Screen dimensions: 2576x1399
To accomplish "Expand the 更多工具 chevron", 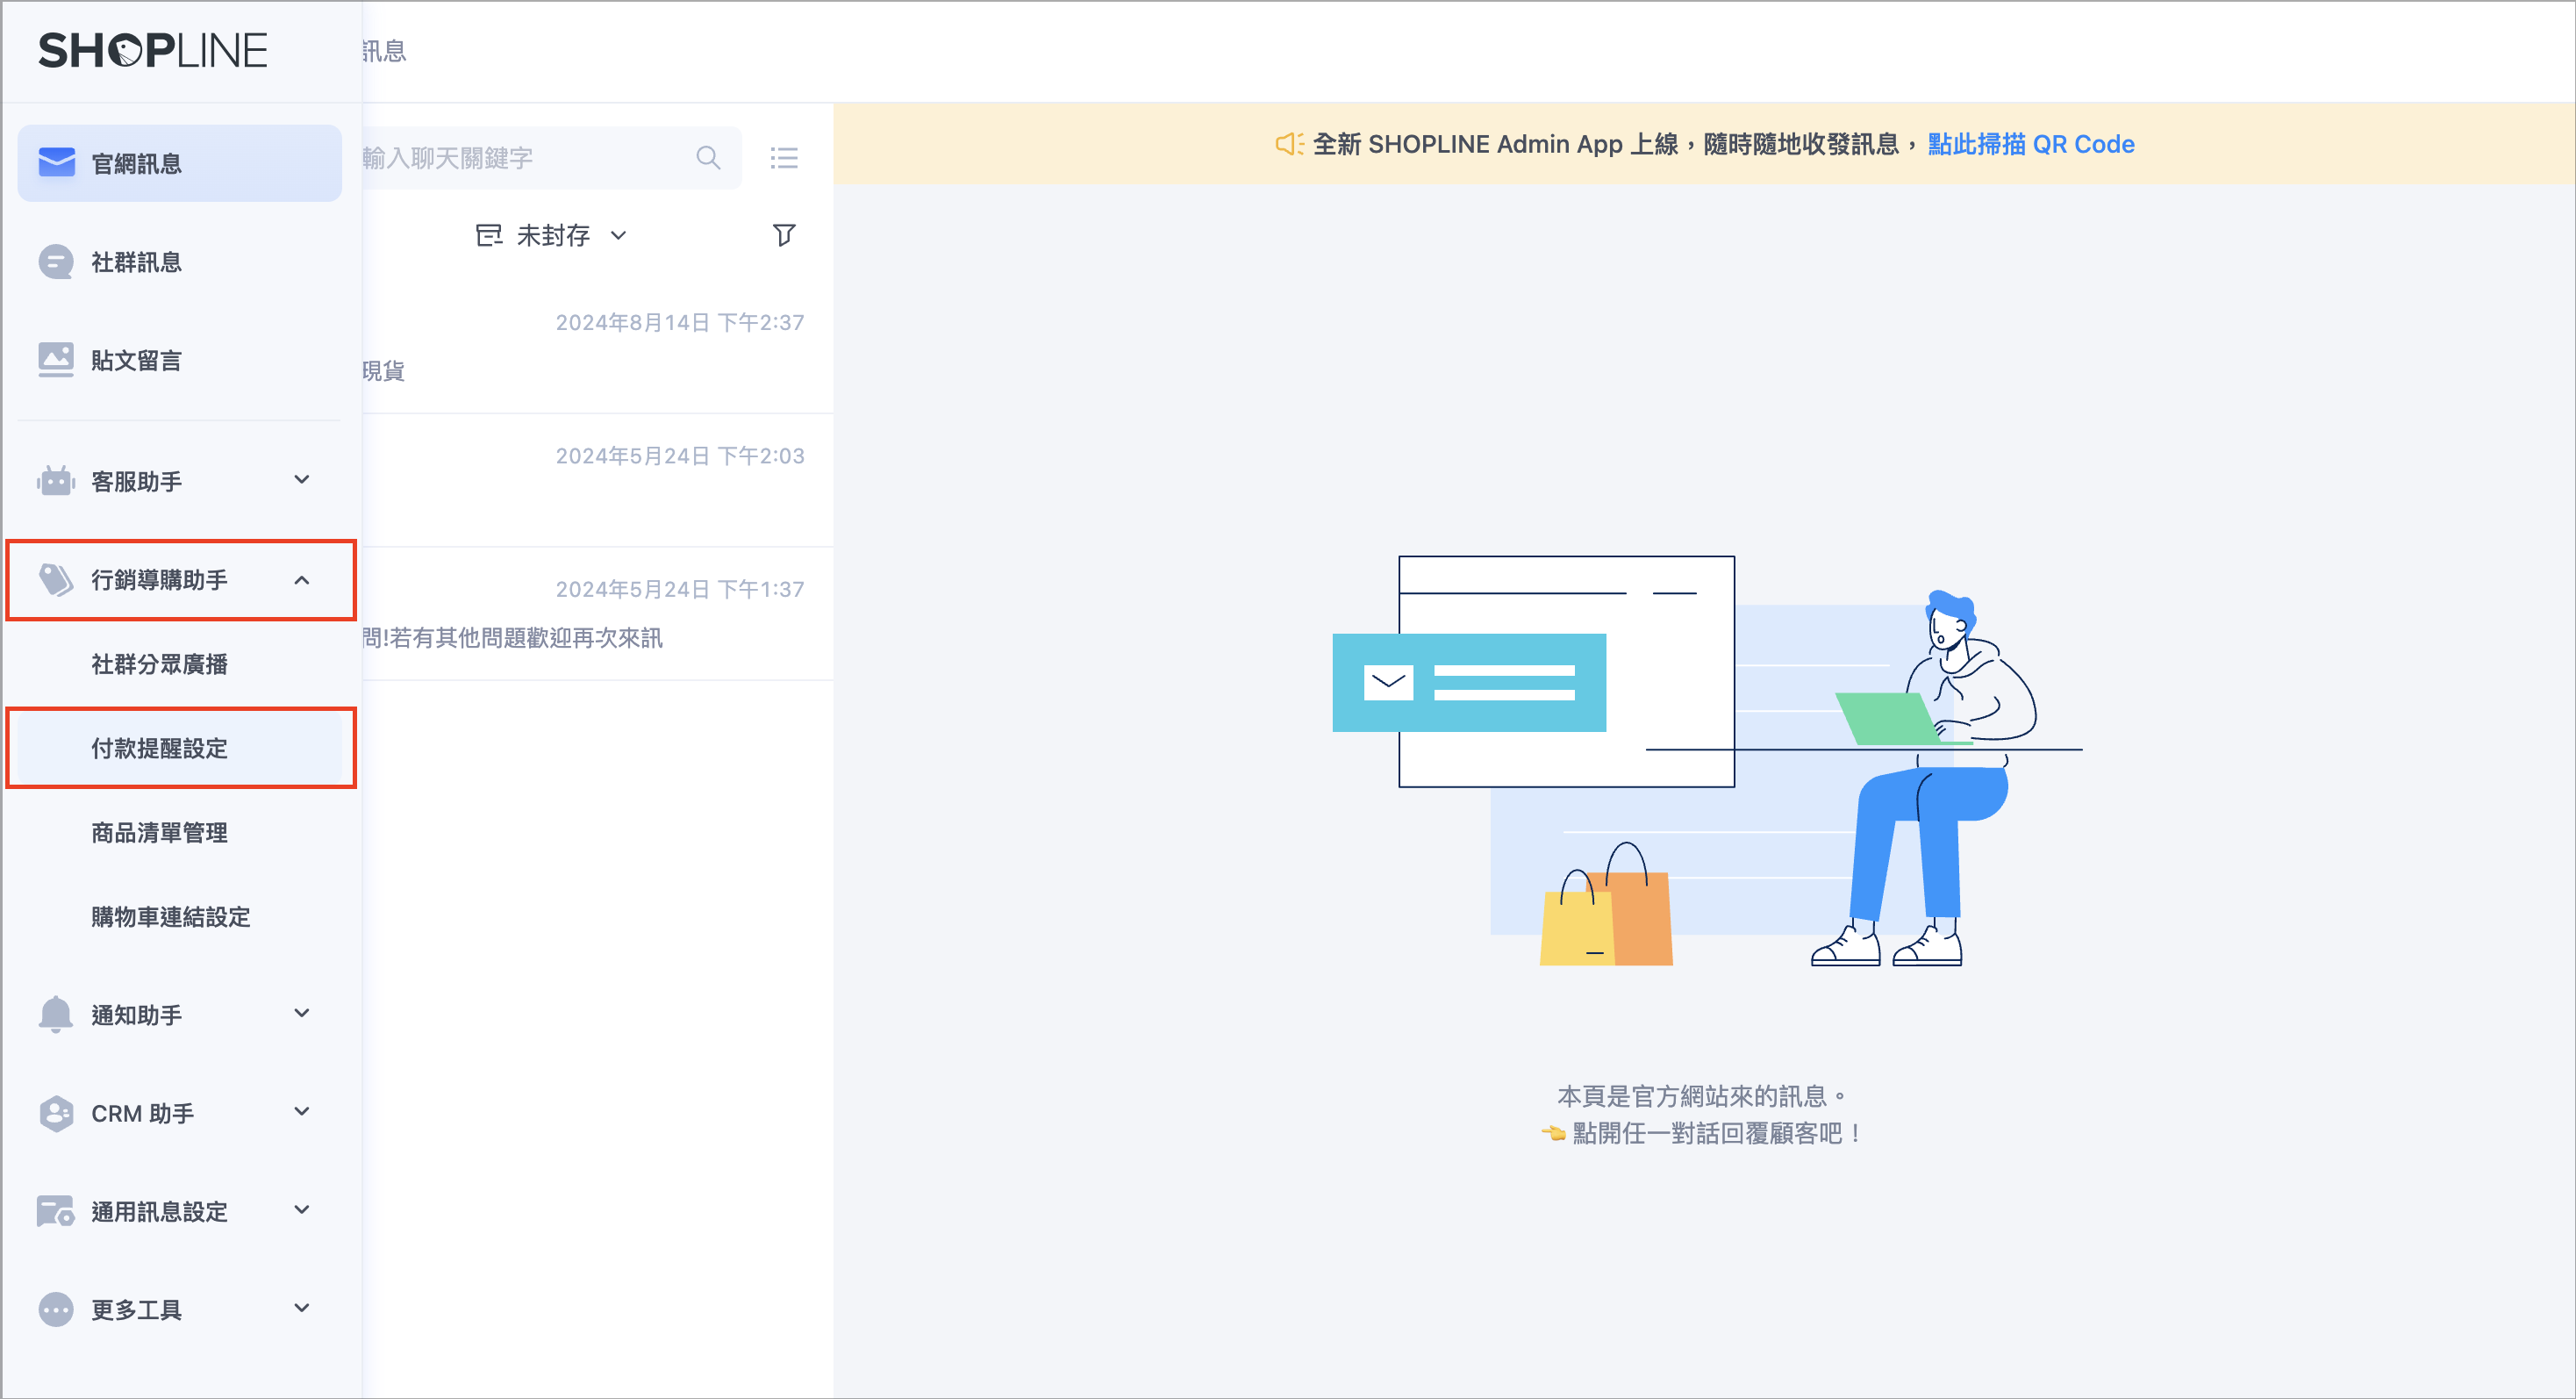I will click(x=302, y=1308).
